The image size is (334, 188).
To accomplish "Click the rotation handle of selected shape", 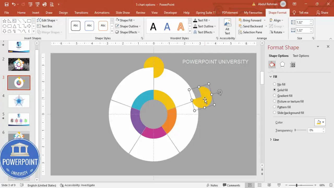I will tap(220, 92).
